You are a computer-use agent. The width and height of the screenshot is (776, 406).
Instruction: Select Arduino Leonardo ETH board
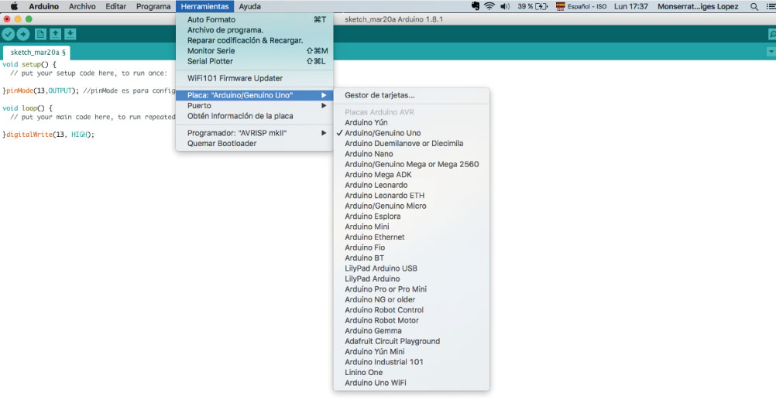click(x=411, y=195)
